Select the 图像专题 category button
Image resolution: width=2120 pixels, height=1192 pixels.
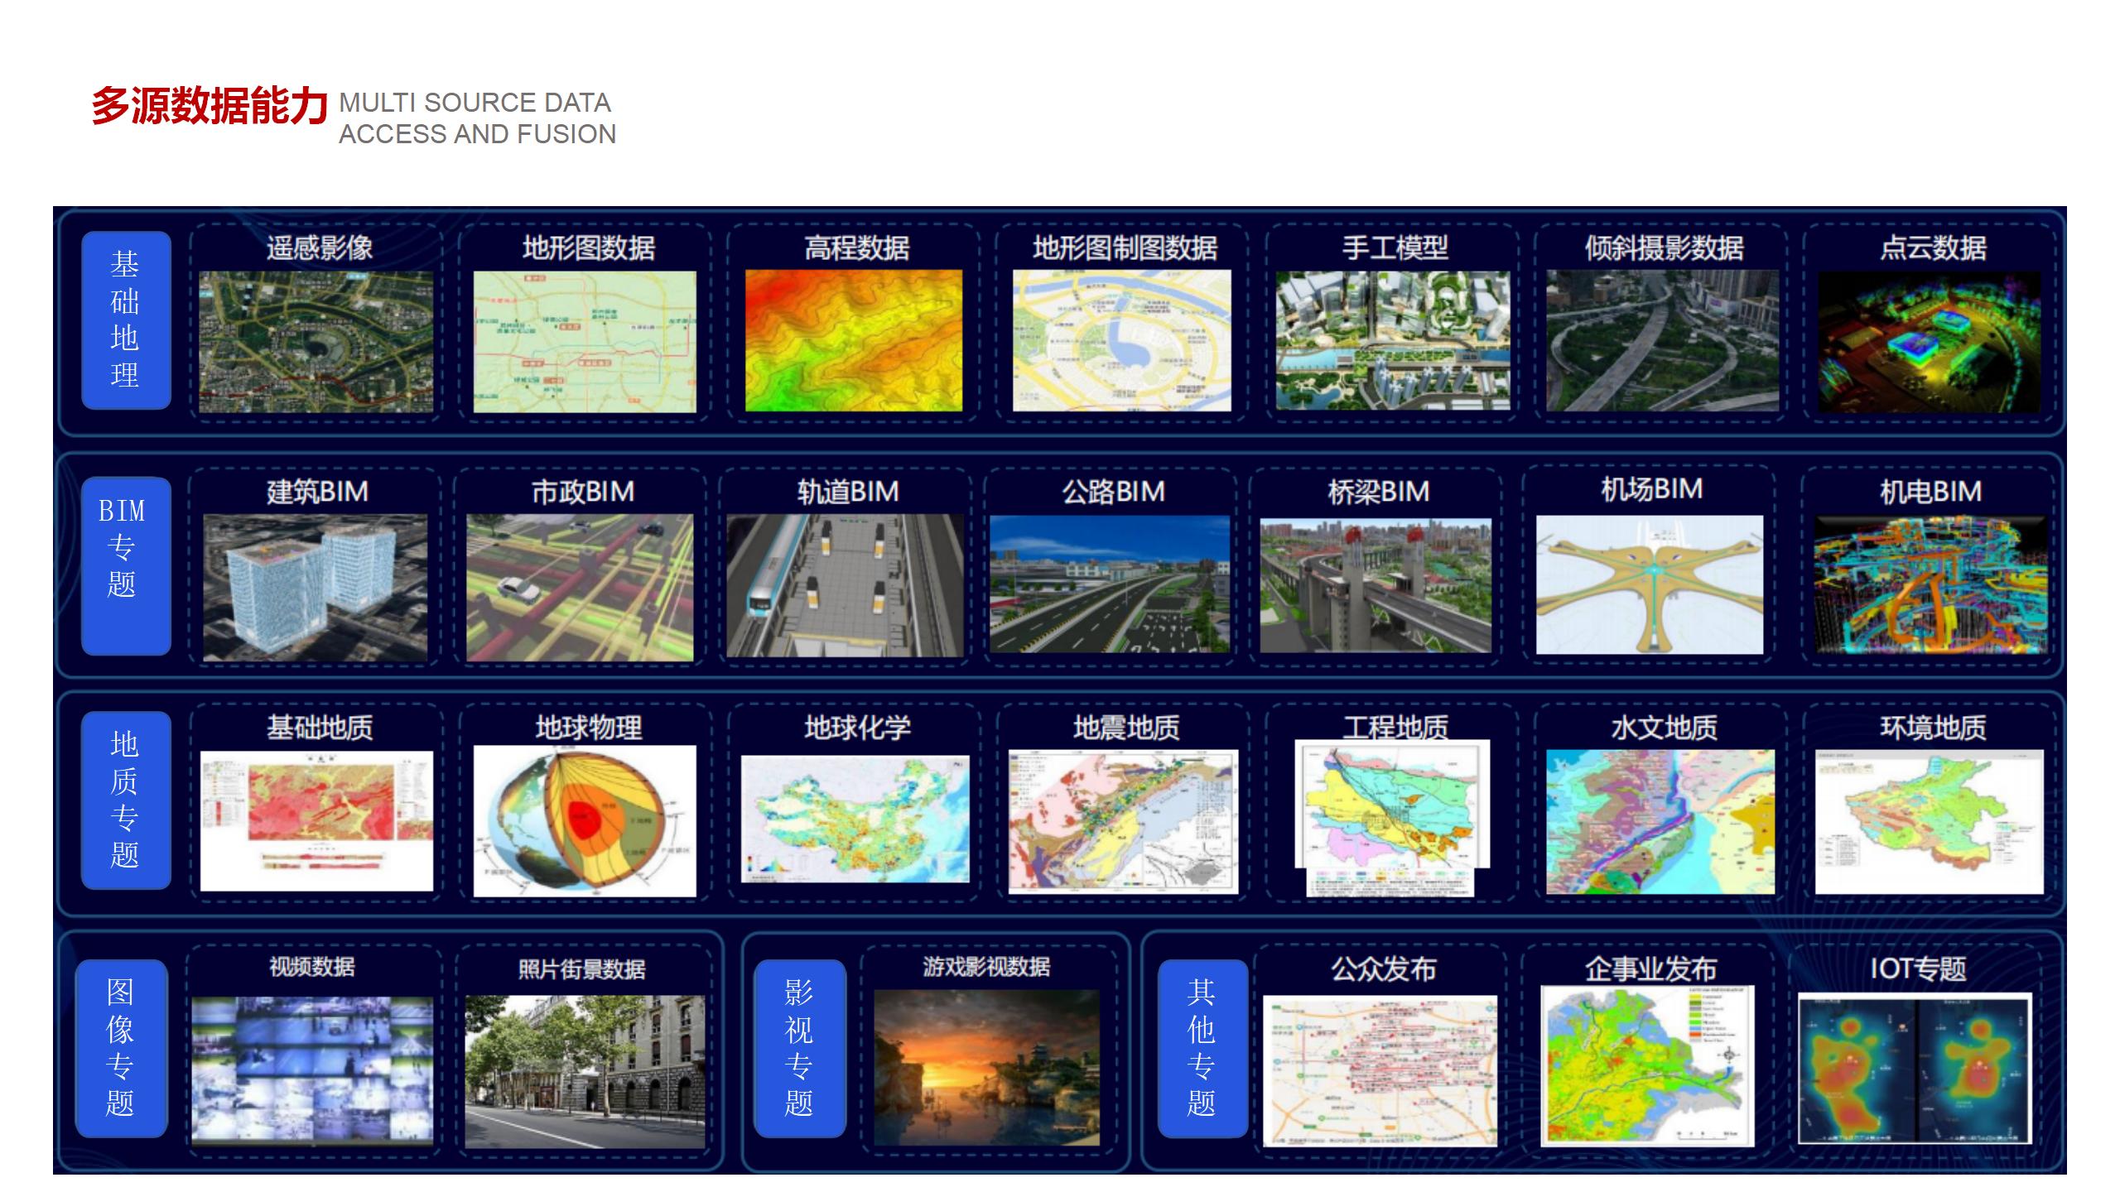[x=121, y=1047]
